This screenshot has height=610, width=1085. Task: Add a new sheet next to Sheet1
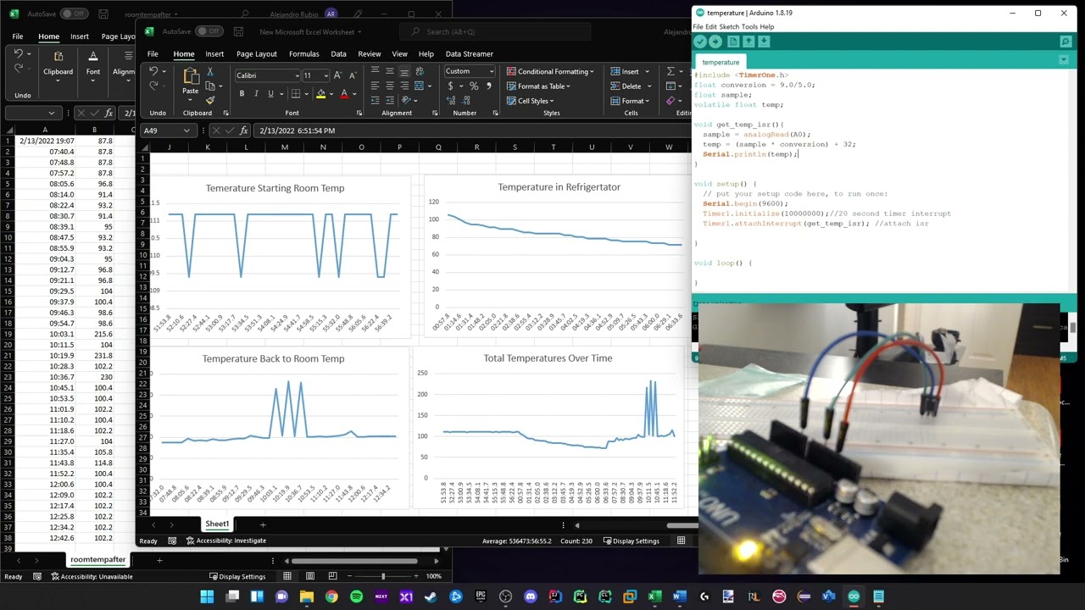[x=263, y=524]
